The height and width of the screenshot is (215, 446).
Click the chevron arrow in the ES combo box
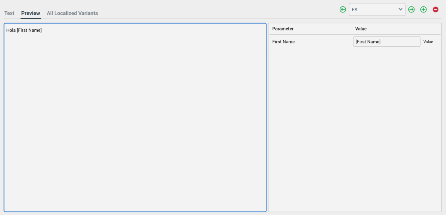[x=400, y=9]
